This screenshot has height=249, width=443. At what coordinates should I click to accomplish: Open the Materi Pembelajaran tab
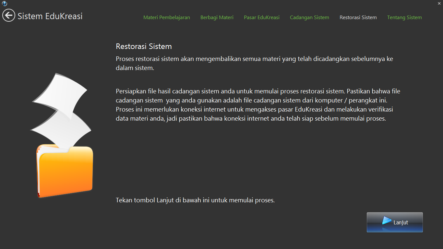click(167, 18)
